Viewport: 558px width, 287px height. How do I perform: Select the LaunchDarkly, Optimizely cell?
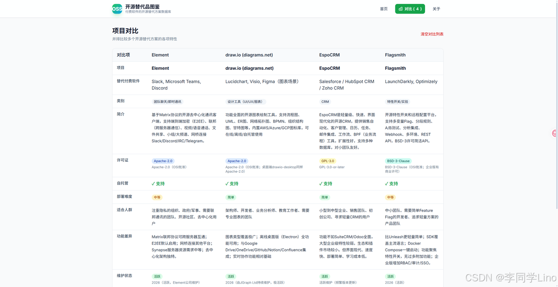tap(411, 82)
